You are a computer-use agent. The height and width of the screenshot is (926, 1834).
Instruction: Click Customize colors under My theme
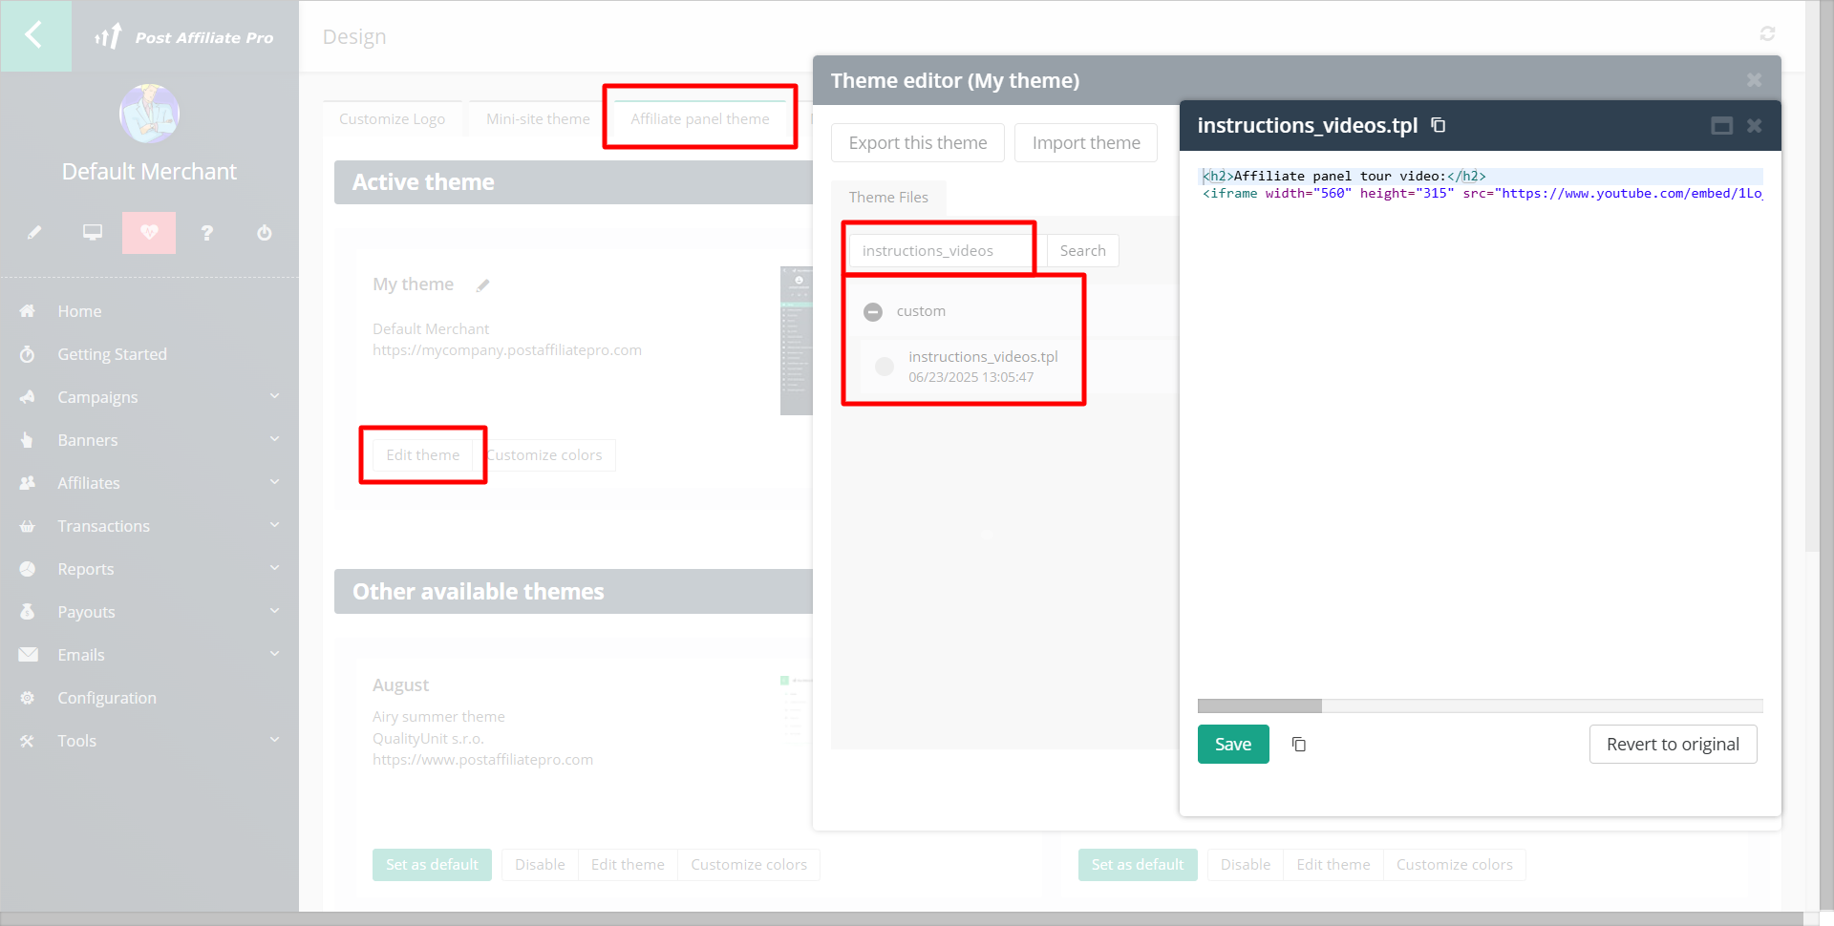pyautogui.click(x=544, y=455)
